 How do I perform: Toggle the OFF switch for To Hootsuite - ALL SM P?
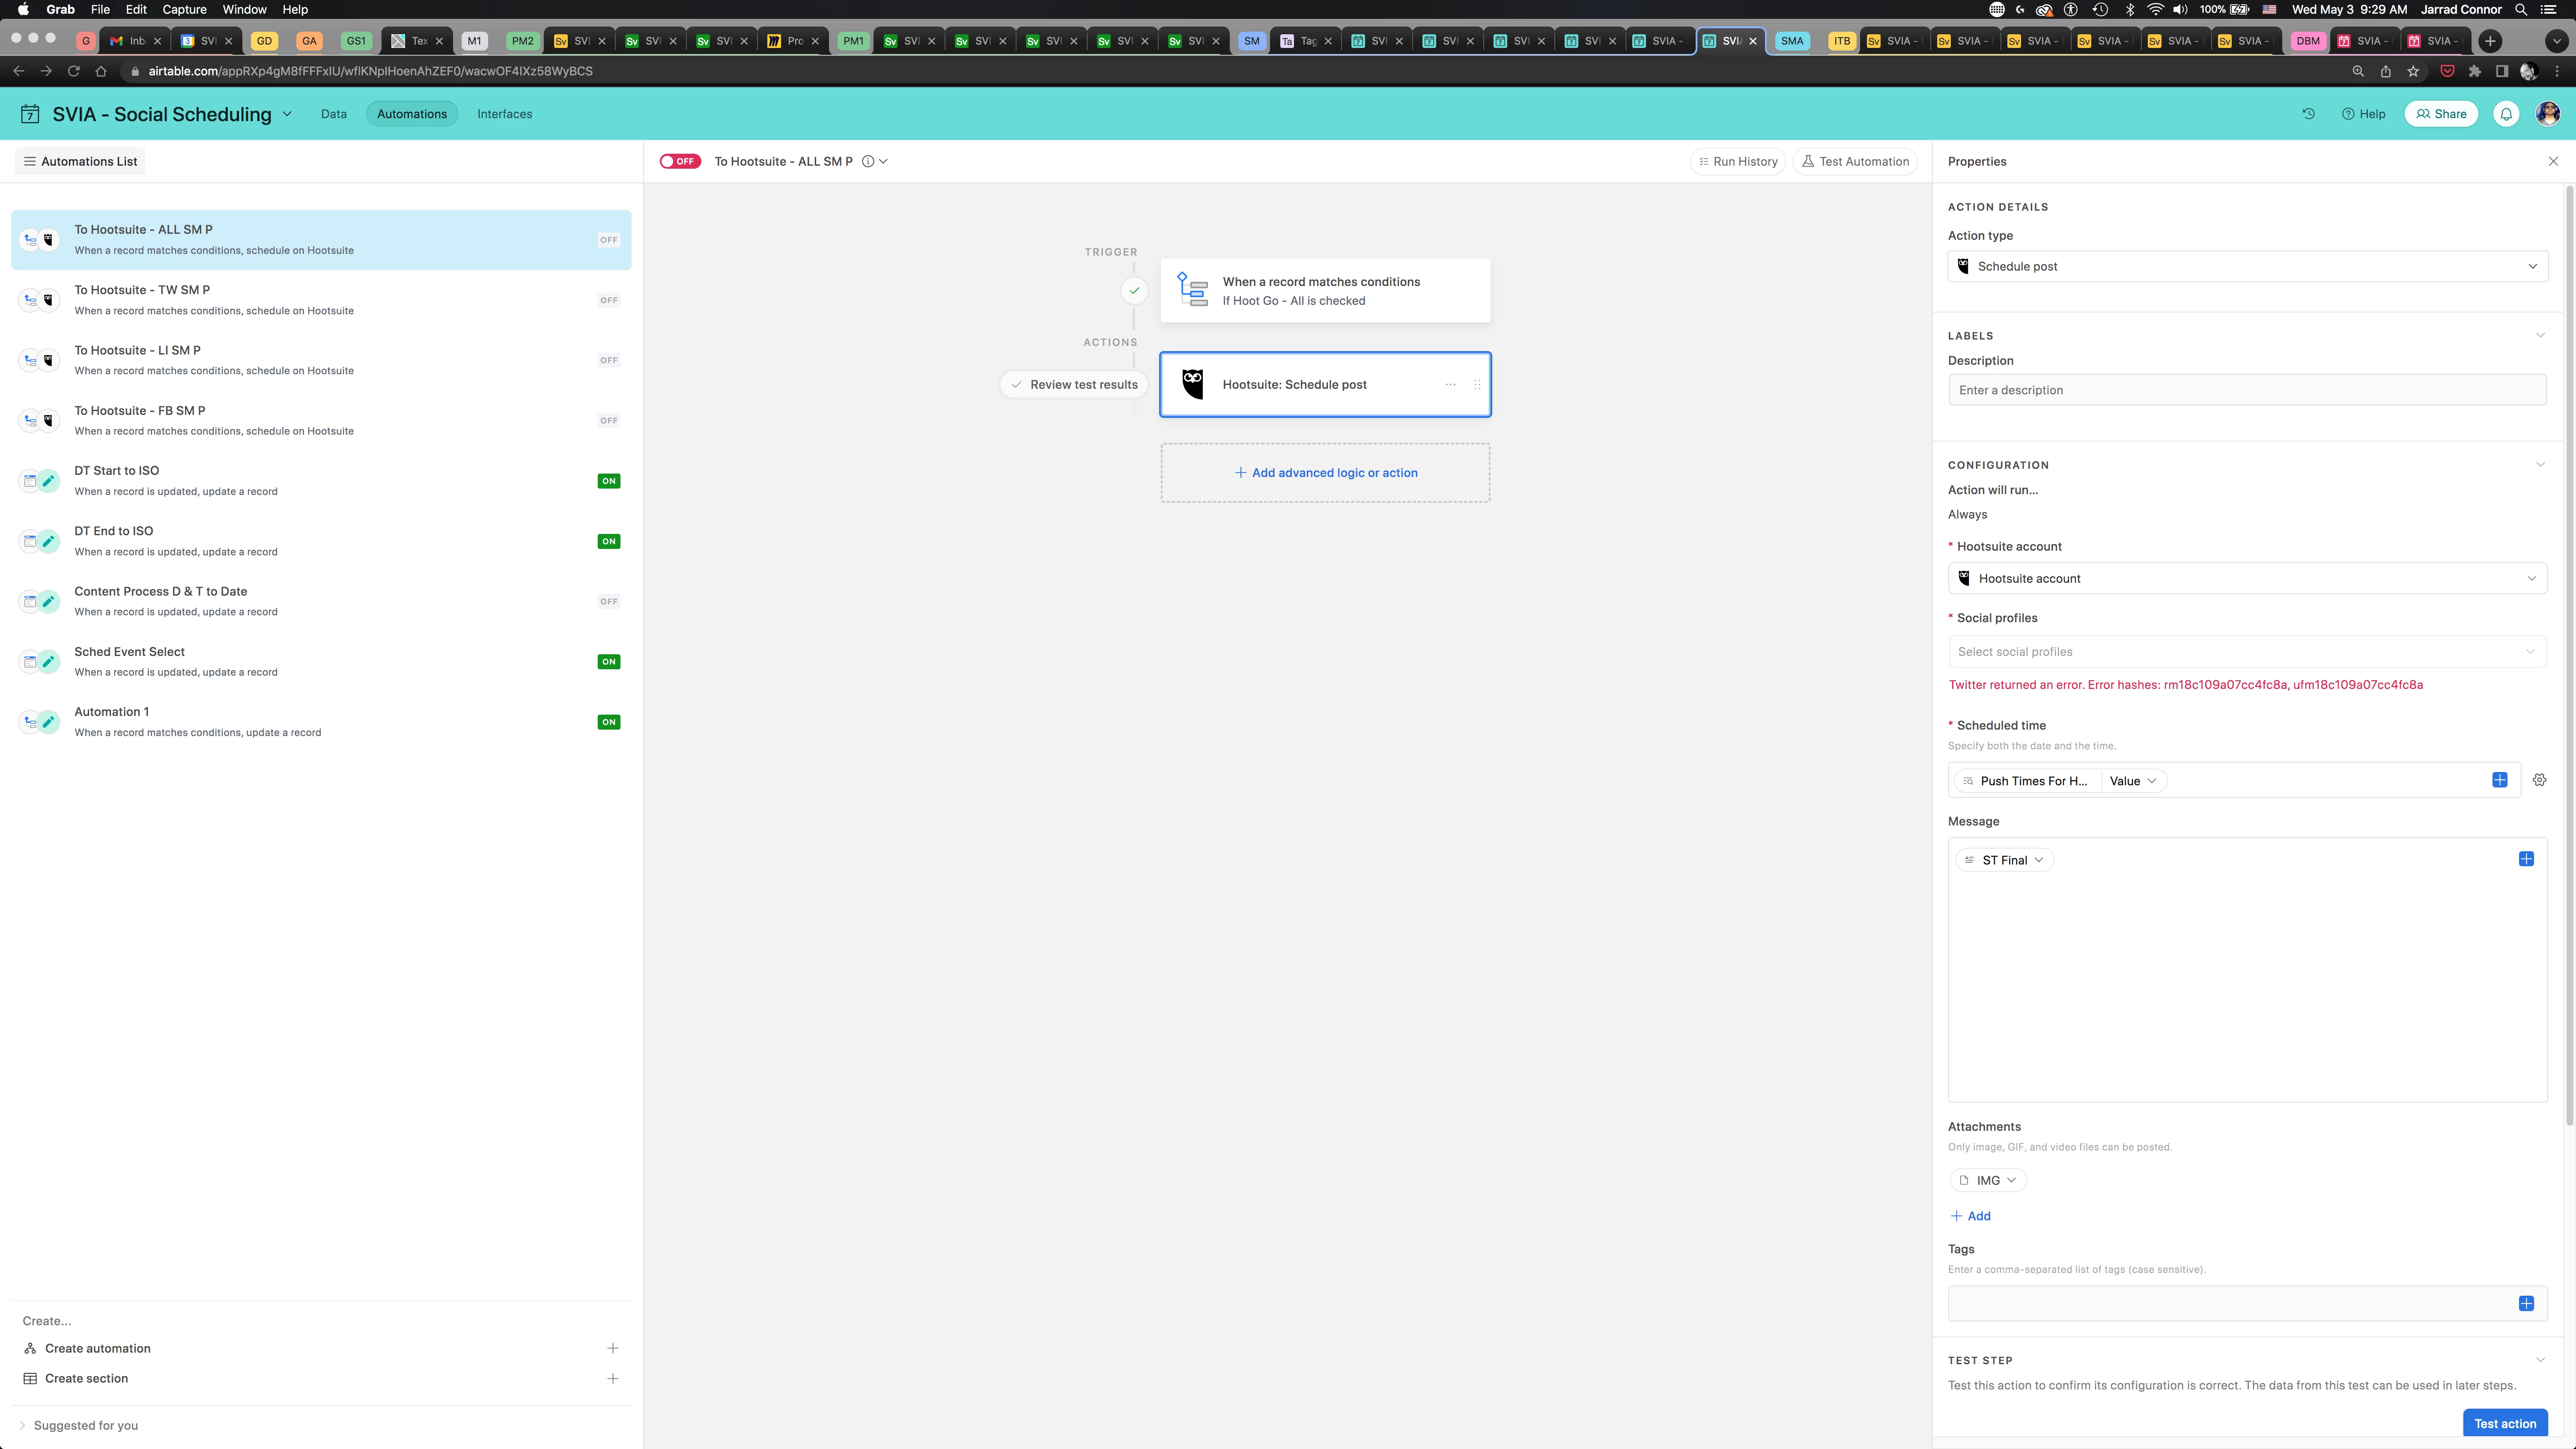coord(680,161)
